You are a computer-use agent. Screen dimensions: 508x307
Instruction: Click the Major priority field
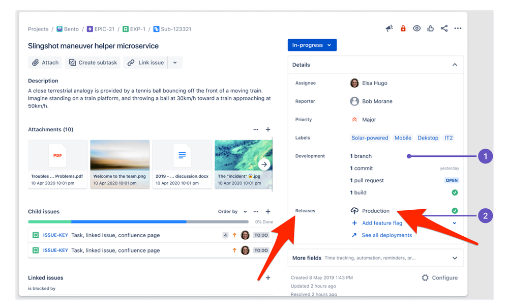[364, 120]
